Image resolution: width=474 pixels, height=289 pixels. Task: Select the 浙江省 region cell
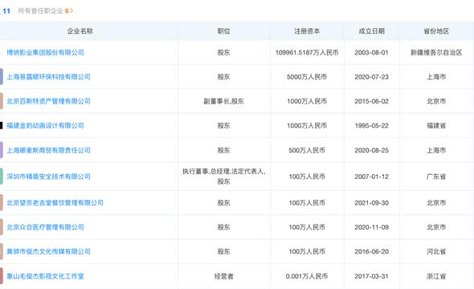[436, 276]
